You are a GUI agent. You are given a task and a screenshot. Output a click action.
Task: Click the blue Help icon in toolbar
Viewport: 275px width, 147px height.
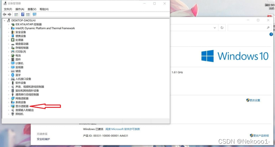pyautogui.click(x=23, y=14)
